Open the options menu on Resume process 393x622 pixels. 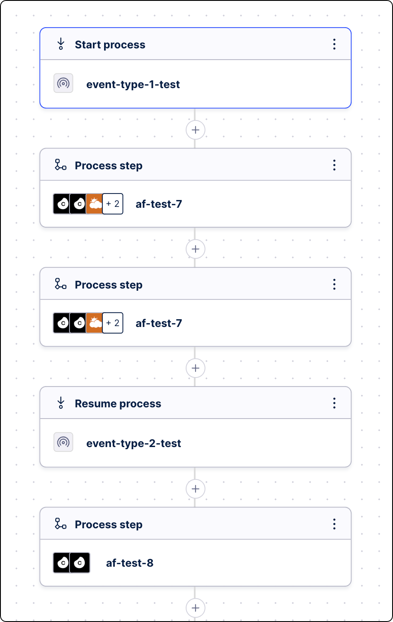coord(334,403)
